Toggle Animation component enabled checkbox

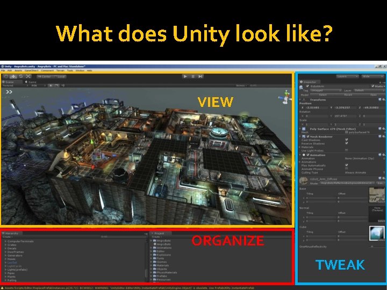(308, 155)
